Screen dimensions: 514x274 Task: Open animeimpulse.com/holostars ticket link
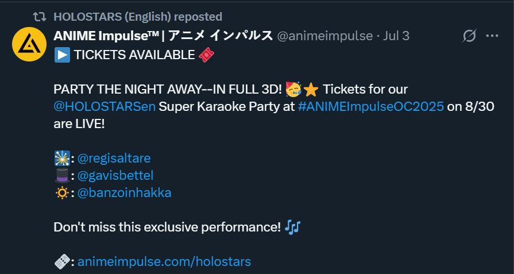coord(164,261)
